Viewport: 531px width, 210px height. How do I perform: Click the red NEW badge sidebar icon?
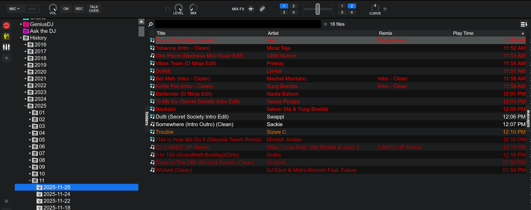point(6,25)
